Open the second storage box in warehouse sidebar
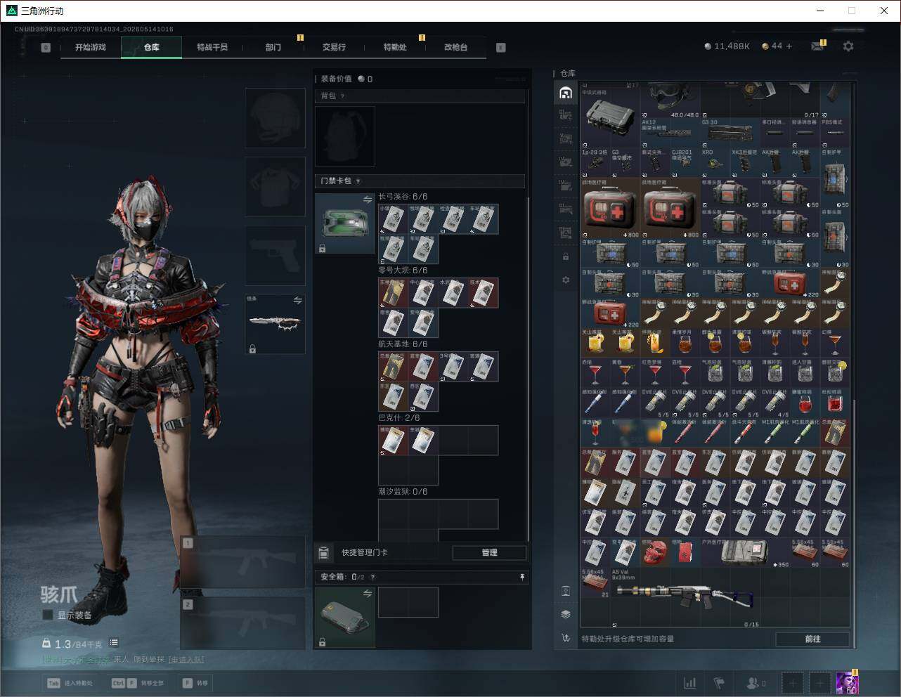This screenshot has width=901, height=697. 566,115
